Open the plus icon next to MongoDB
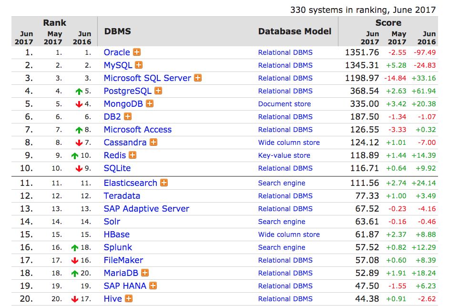 tap(150, 104)
